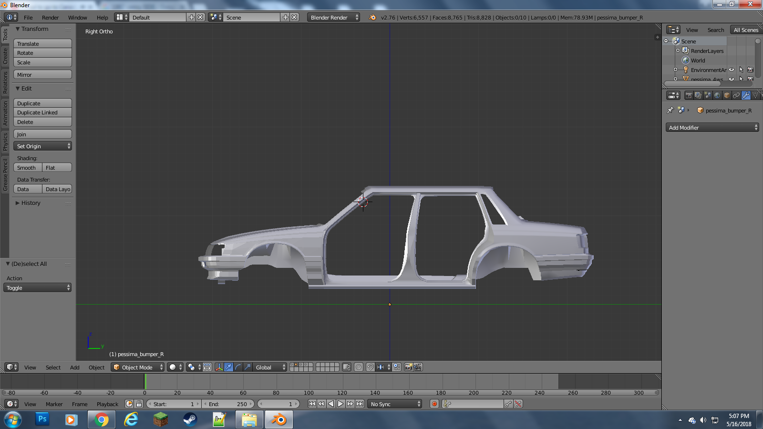Pin the properties editor context
The height and width of the screenshot is (429, 763).
click(x=670, y=110)
